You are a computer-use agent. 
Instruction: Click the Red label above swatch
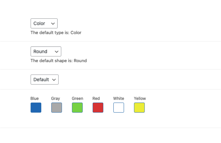click(x=96, y=98)
